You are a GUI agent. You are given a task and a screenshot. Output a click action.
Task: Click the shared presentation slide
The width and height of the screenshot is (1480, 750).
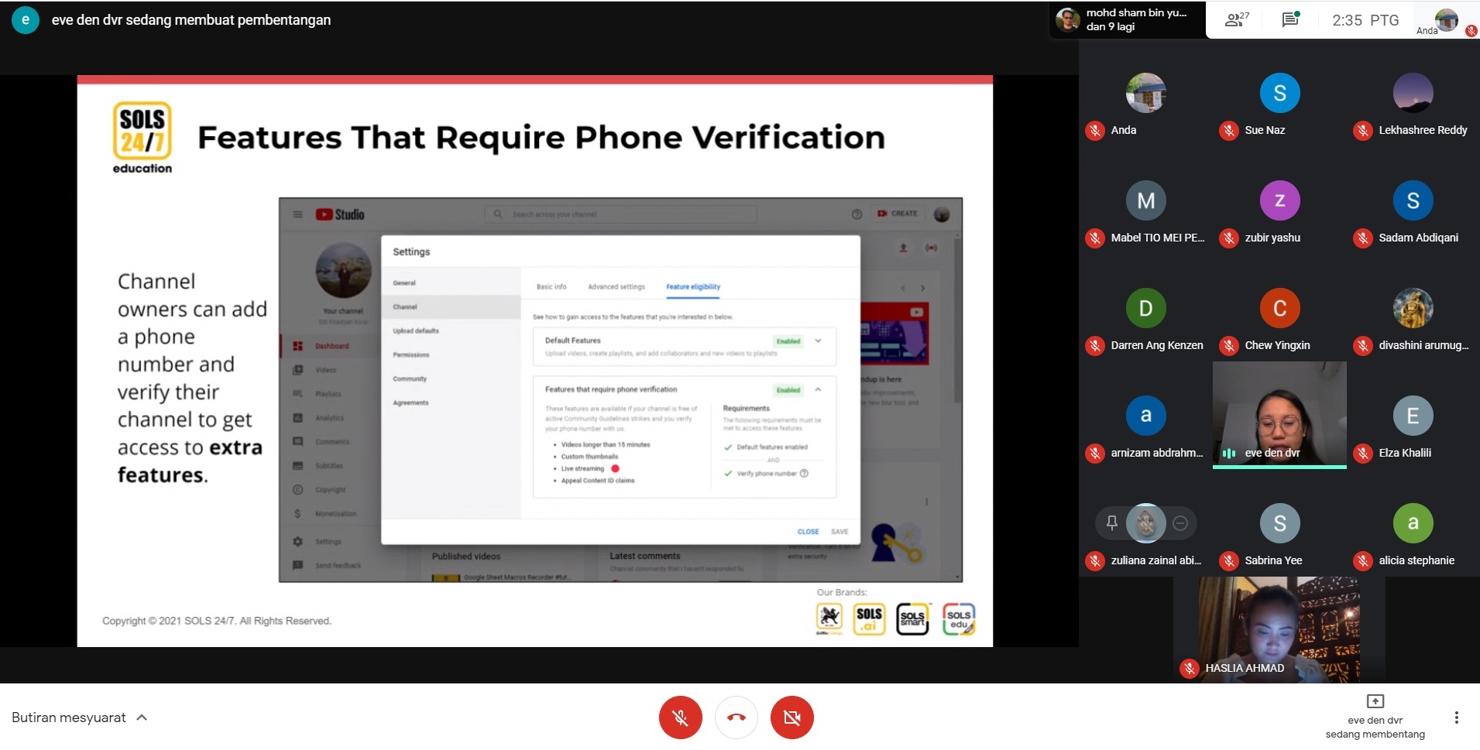pyautogui.click(x=534, y=361)
